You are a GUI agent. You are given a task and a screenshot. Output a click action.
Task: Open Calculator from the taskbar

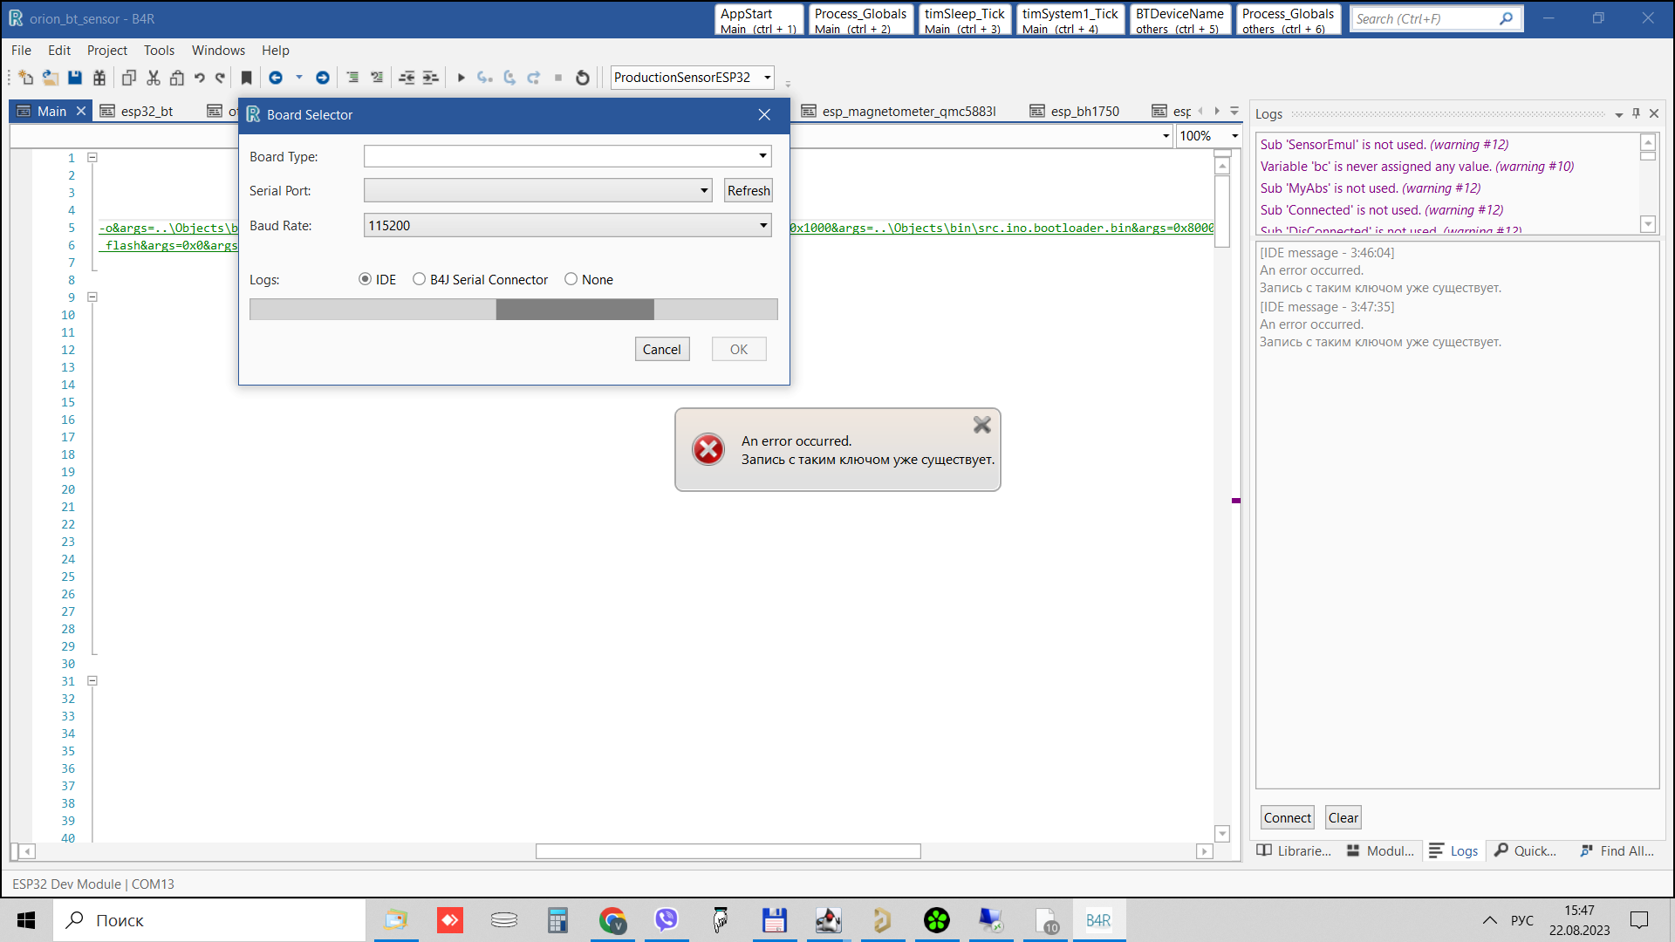point(557,920)
